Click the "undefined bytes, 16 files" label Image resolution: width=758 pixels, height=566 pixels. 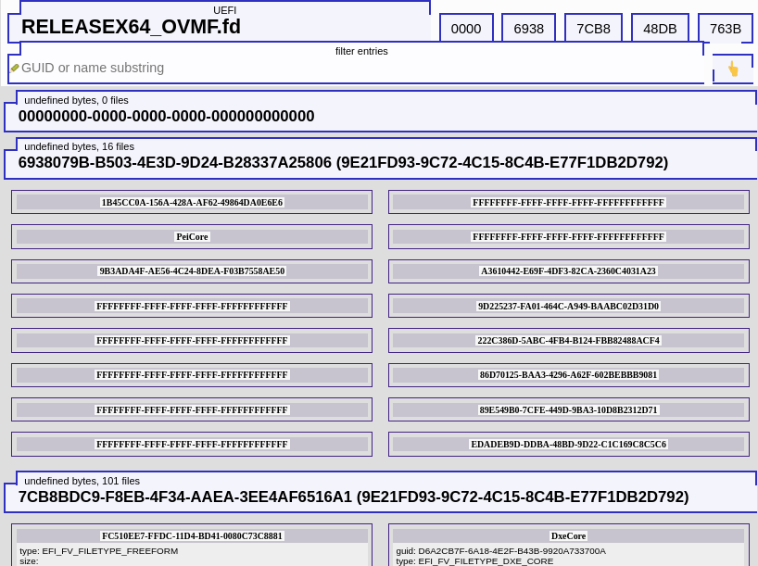80,146
